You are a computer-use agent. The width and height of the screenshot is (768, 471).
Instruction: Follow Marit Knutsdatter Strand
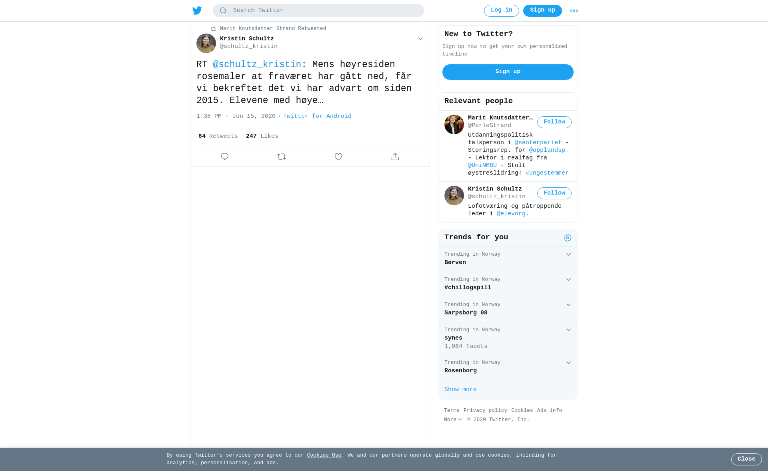click(x=554, y=122)
